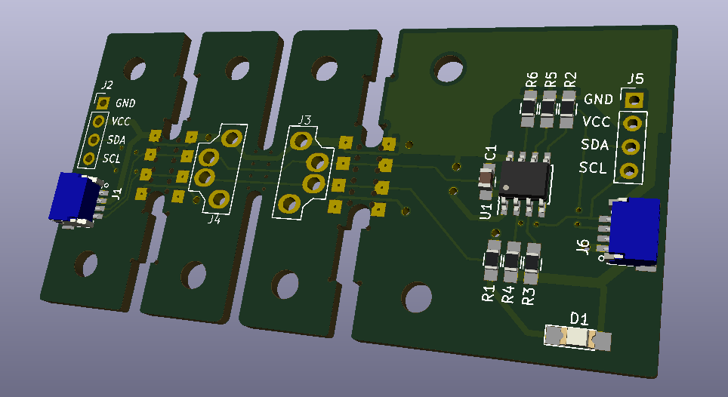Click J2 SCL through-hole pad
This screenshot has width=728, height=397.
[89, 158]
